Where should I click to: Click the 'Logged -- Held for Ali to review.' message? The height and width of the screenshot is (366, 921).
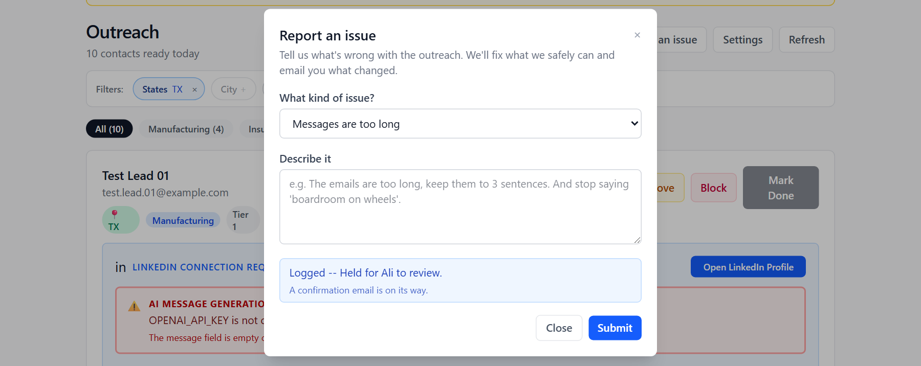point(365,273)
